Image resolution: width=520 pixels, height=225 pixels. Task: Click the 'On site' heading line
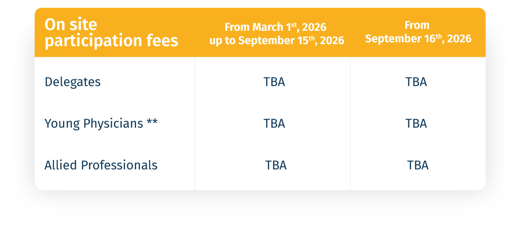[x=71, y=24]
